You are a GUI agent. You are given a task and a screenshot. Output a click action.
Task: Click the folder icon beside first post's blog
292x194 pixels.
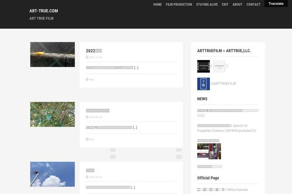pos(87,79)
